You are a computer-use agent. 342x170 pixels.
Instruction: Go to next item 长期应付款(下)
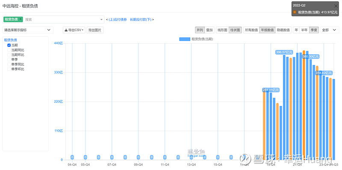click(x=141, y=19)
